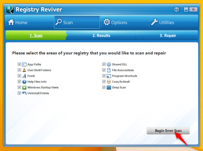Select the 1. Scan step
The height and width of the screenshot is (151, 203).
[36, 35]
